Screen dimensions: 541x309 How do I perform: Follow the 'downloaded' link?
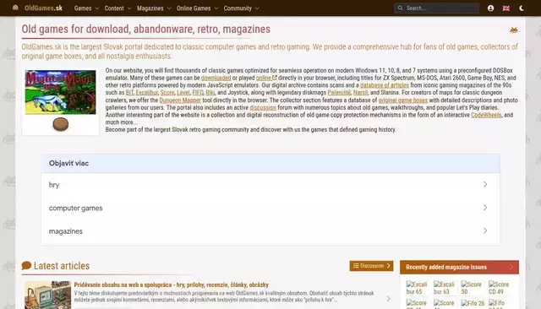coord(216,78)
